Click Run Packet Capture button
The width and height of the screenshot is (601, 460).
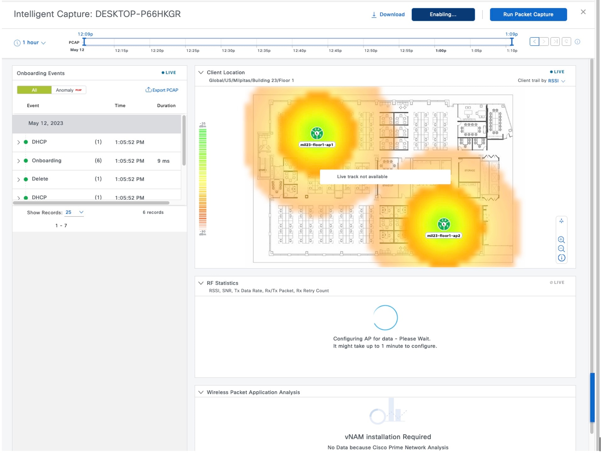click(528, 14)
